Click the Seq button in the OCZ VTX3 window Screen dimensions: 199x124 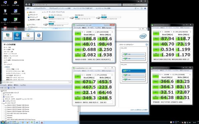(x=156, y=81)
